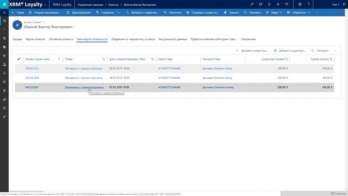
Task: Open the assistant lightbulb icon
Action: click(x=269, y=4)
